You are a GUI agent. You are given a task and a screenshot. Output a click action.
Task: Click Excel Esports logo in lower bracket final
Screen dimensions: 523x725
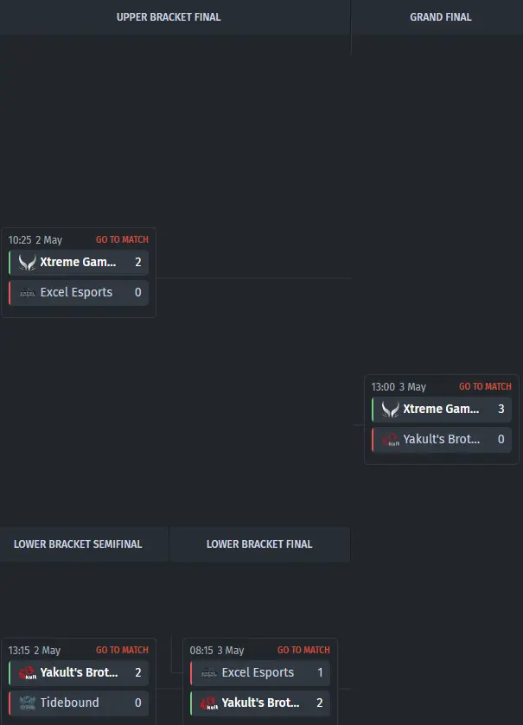[x=208, y=672]
